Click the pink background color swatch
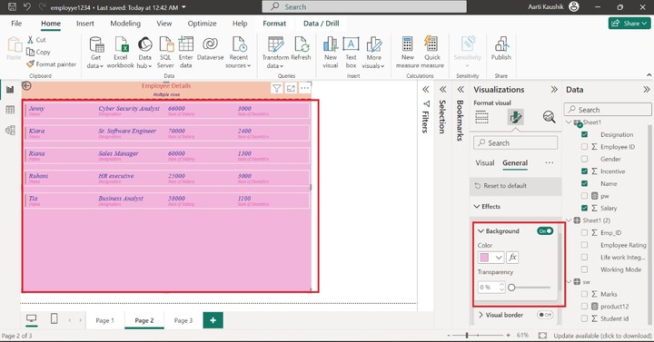654x342 pixels. coord(484,258)
